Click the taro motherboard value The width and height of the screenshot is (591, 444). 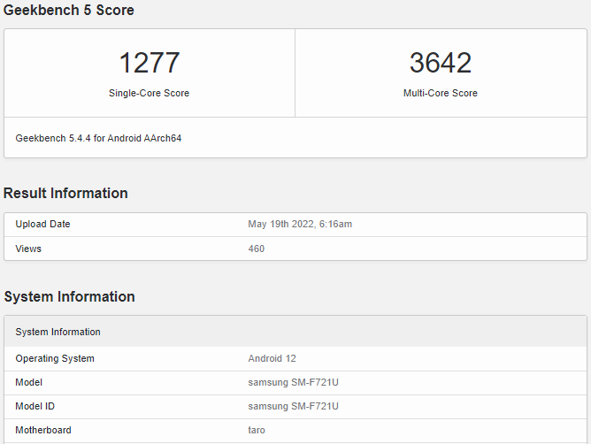[x=256, y=430]
